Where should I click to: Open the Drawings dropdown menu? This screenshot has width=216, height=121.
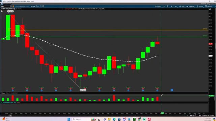pos(190,6)
